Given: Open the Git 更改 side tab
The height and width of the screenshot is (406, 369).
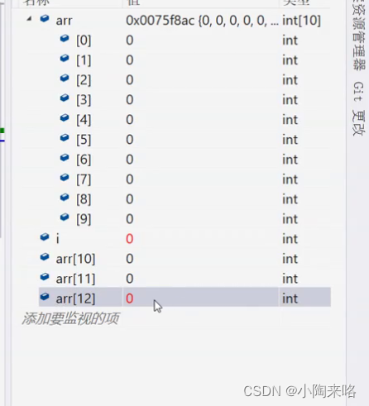Looking at the screenshot, I should pos(358,108).
